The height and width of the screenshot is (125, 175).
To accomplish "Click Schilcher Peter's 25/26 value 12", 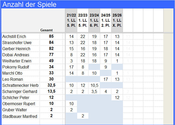I will tap(117, 98).
